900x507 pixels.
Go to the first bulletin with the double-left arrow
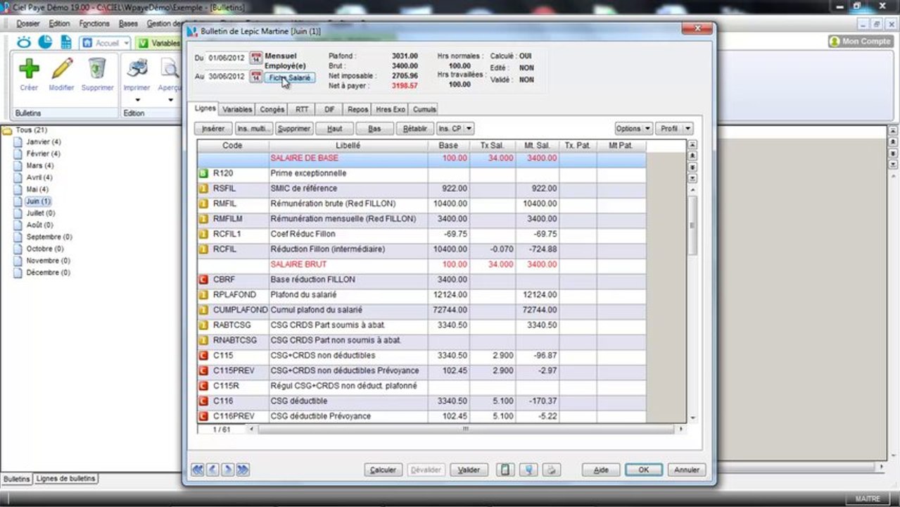pyautogui.click(x=197, y=470)
